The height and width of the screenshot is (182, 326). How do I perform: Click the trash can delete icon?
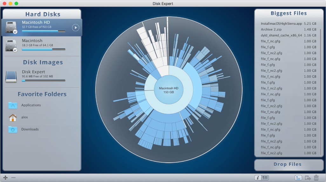click(x=316, y=178)
